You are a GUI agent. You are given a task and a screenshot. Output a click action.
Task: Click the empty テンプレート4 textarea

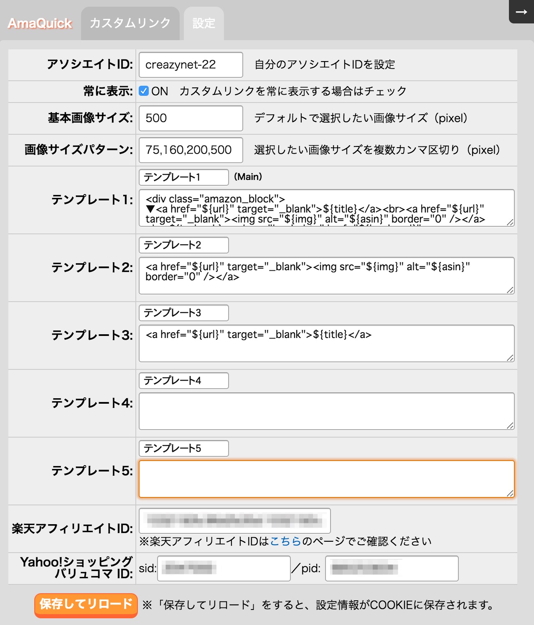point(326,411)
